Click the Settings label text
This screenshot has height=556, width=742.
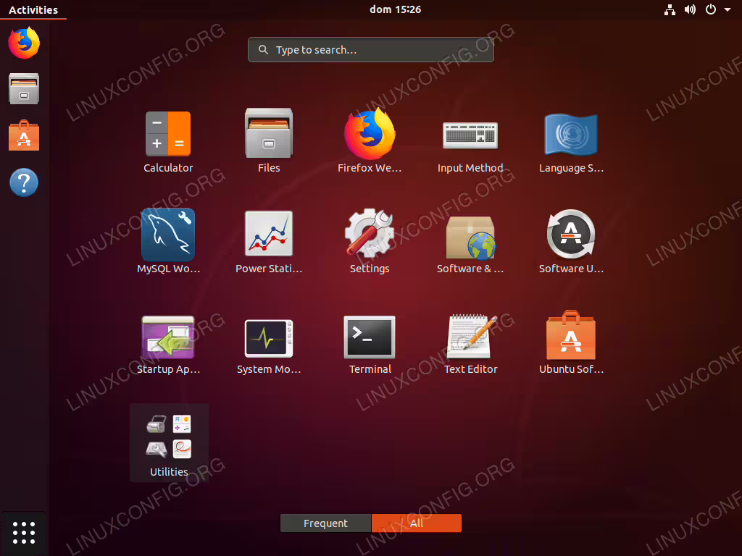370,269
